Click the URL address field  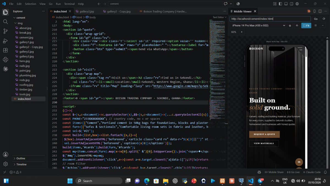click(270, 19)
